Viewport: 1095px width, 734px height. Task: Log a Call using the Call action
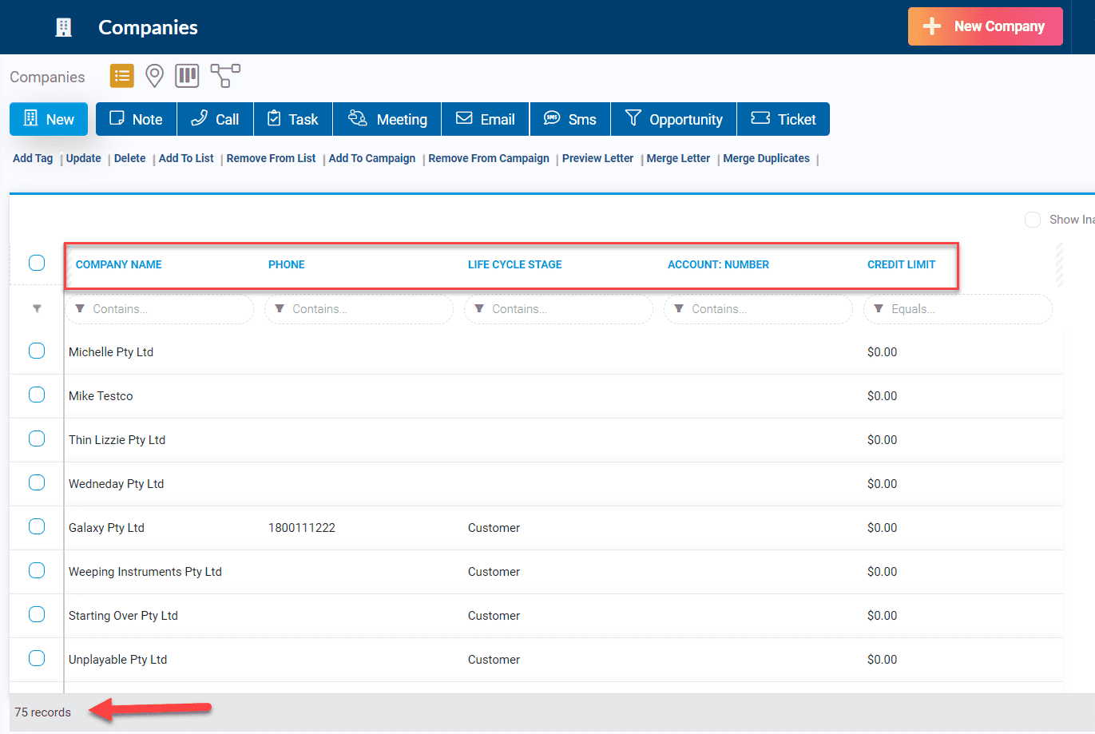215,118
